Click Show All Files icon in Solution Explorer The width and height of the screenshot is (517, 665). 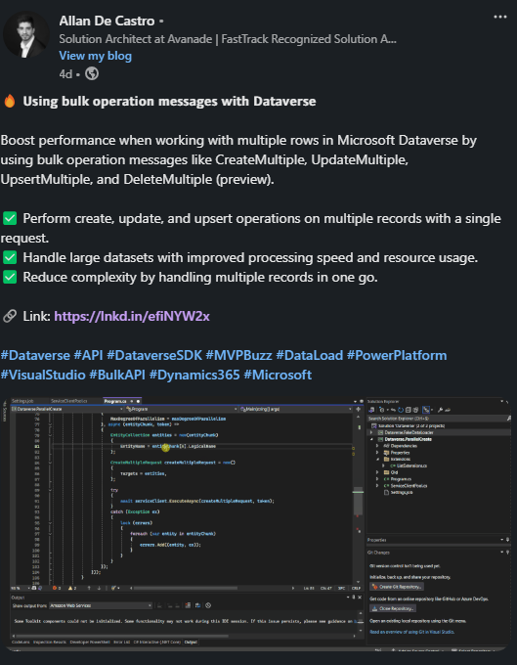coord(415,410)
